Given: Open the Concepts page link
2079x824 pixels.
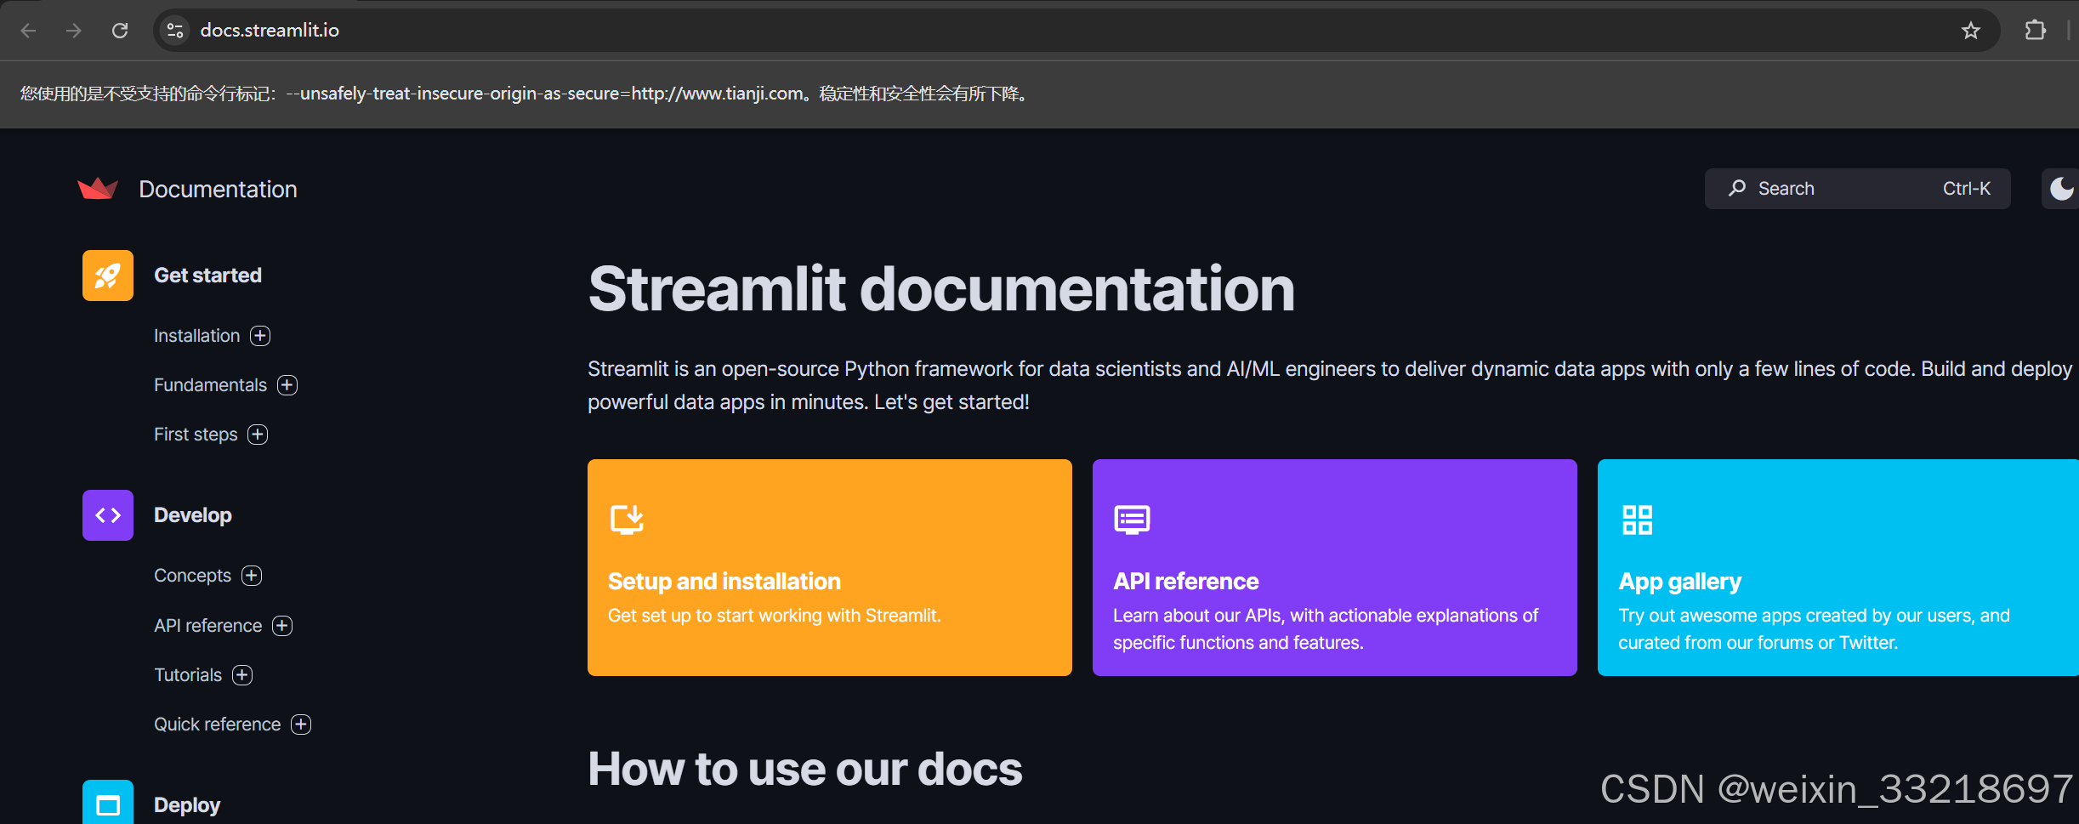Looking at the screenshot, I should [x=192, y=576].
